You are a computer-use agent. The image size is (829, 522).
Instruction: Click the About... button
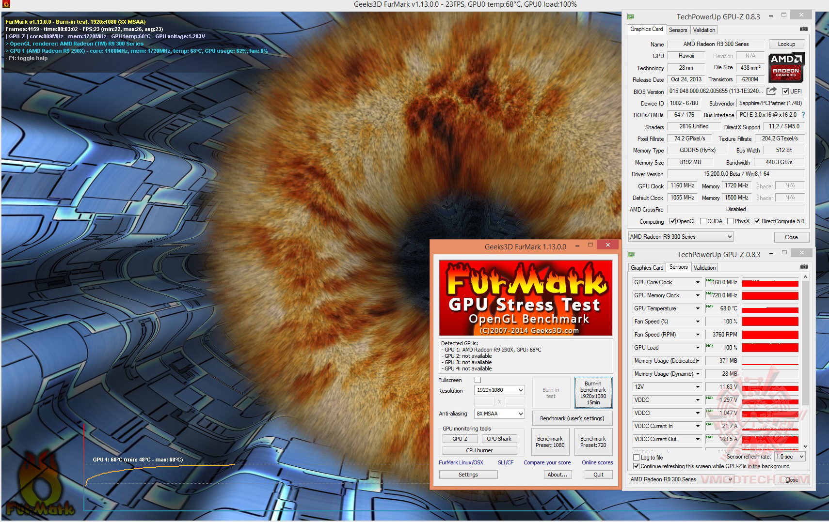click(x=558, y=475)
